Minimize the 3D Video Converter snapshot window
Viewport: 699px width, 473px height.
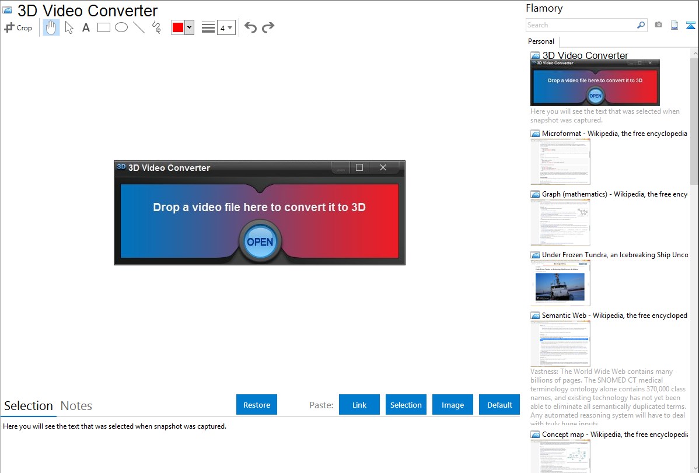pos(341,167)
